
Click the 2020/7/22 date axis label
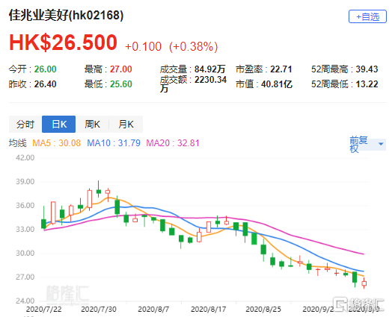click(44, 310)
